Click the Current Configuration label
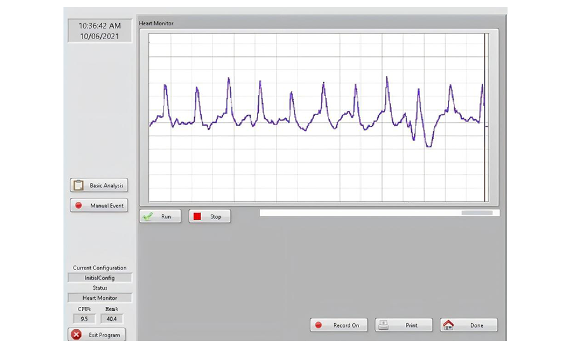 100,268
